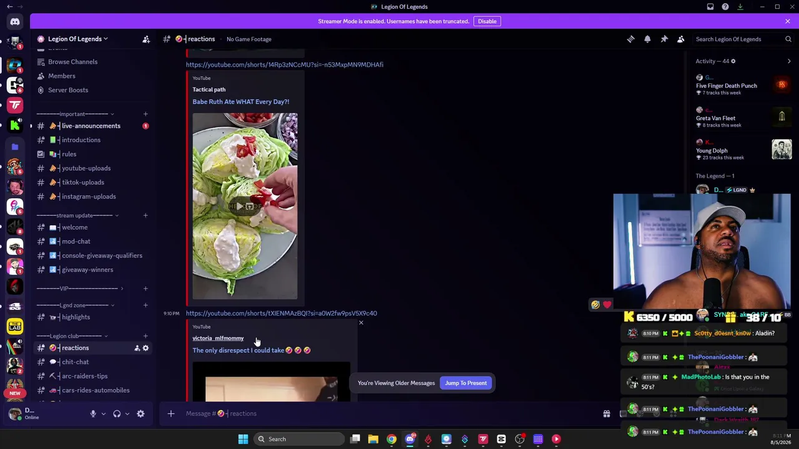Image resolution: width=799 pixels, height=449 pixels.
Task: Click the Greta Van Fleet activity
Action: tap(743, 118)
